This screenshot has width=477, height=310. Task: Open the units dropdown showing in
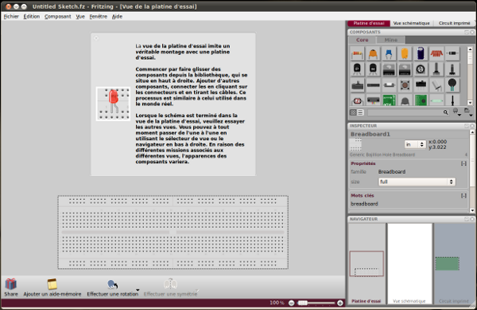coord(415,144)
